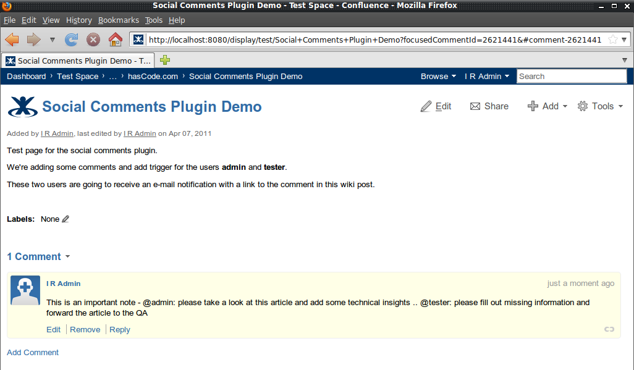Click the I R Admin avatar thumbnail
This screenshot has width=634, height=370.
point(25,290)
